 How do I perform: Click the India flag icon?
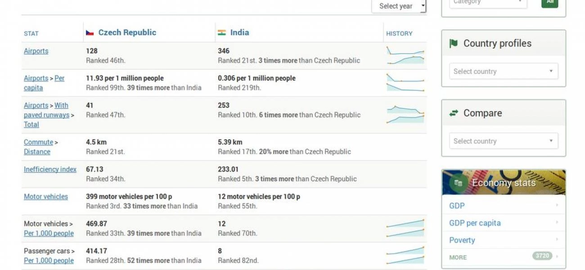pos(222,32)
